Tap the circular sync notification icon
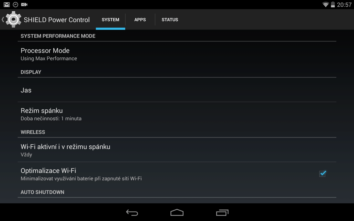Screen dimensions: 354x221 click(x=15, y=4)
